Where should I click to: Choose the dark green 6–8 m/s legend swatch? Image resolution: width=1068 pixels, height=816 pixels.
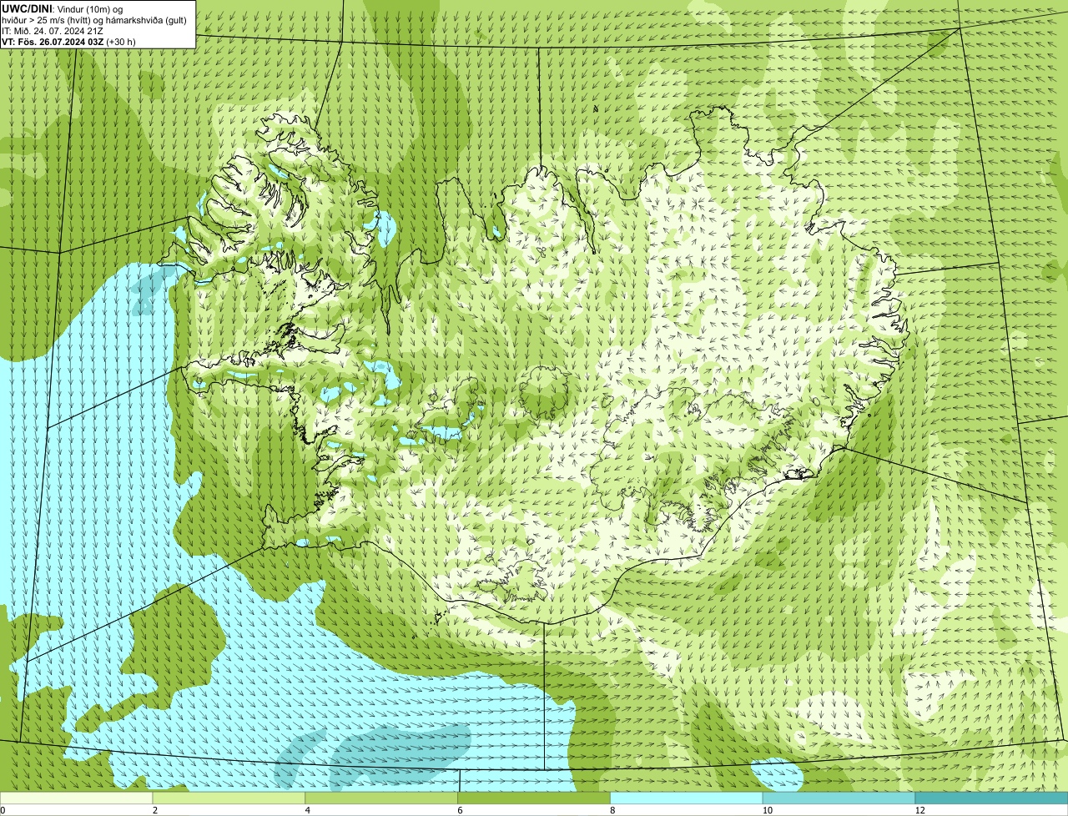tap(534, 798)
